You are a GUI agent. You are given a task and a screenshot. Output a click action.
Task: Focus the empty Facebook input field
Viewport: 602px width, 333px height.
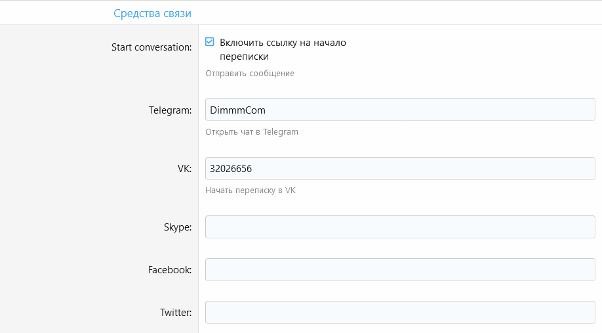400,270
